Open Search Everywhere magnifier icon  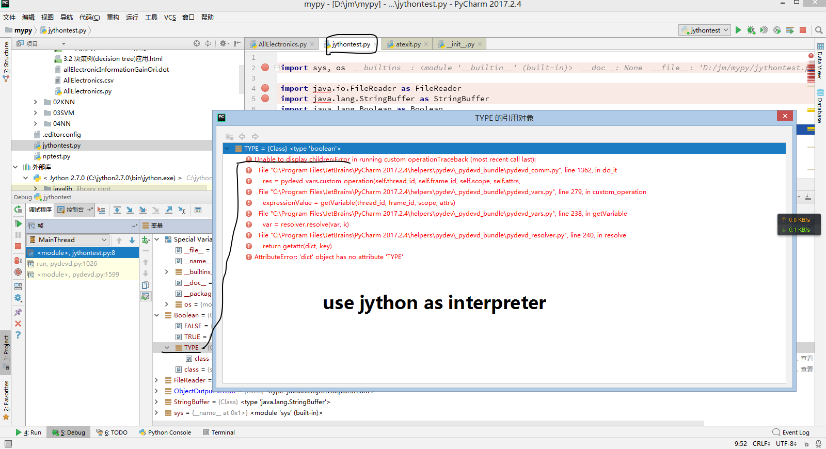pyautogui.click(x=819, y=30)
